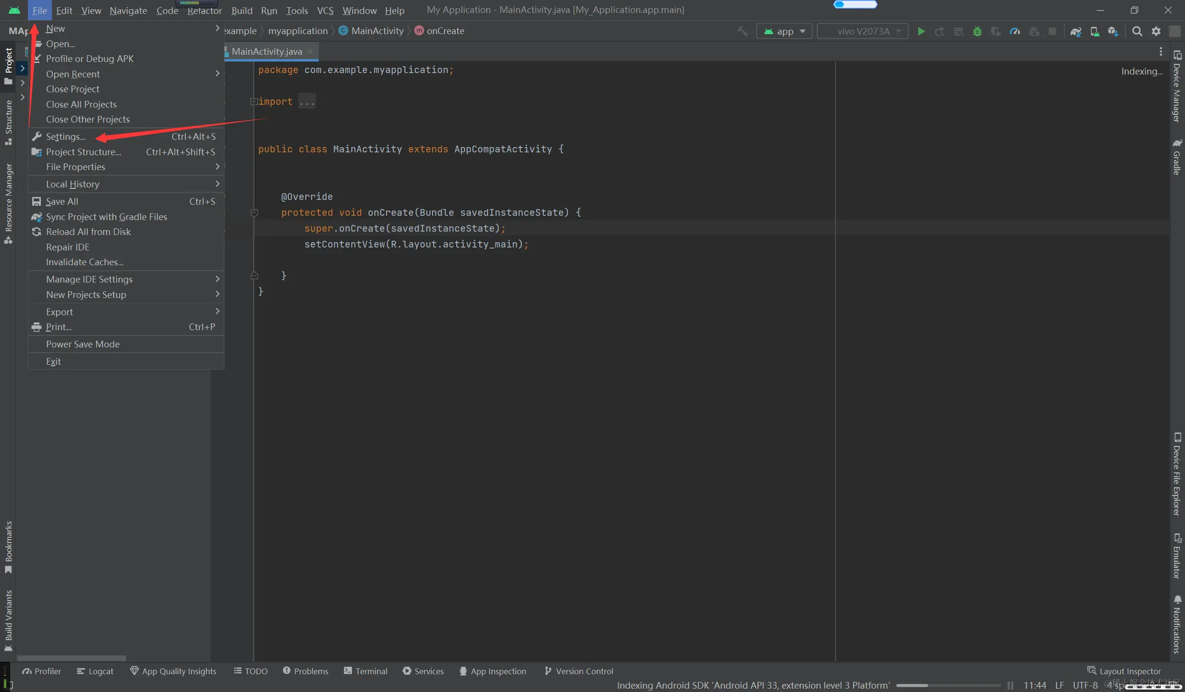The height and width of the screenshot is (692, 1185).
Task: Sync Project with Gradle elephant toolbar icon
Action: pos(1076,31)
